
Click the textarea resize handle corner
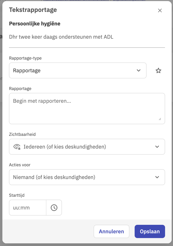pyautogui.click(x=160, y=119)
